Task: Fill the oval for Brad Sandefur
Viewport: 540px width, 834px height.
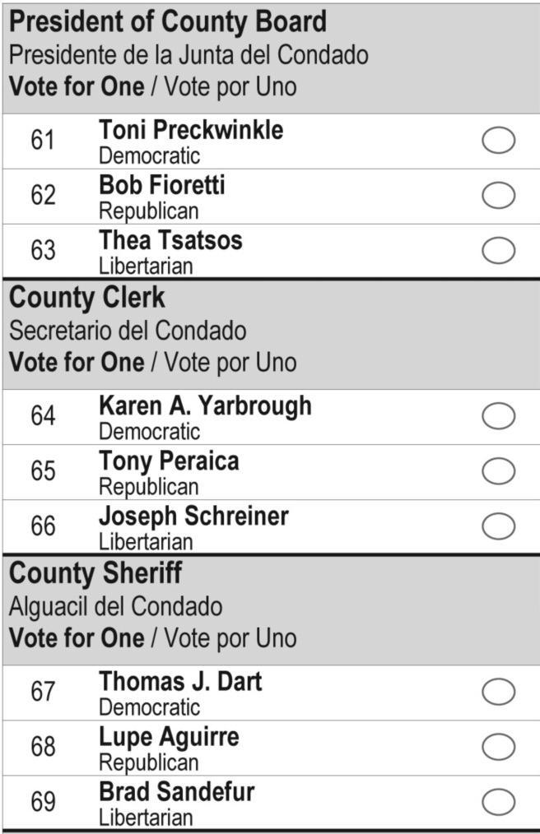Action: (x=498, y=802)
